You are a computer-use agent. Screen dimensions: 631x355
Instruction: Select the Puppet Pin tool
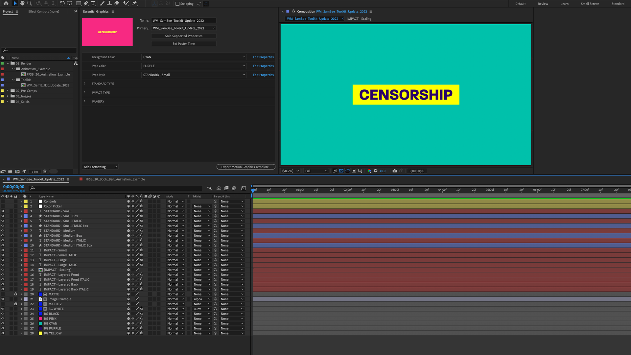[135, 3]
